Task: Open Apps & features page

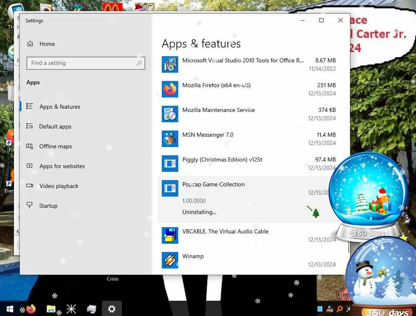Action: click(x=60, y=107)
